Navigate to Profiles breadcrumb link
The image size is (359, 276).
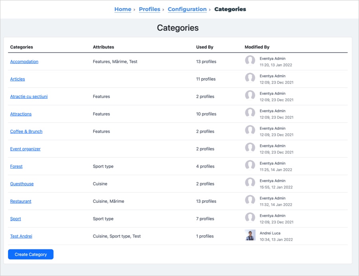click(150, 9)
